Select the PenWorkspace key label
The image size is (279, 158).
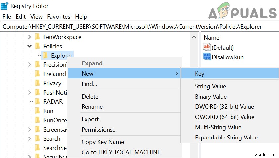pyautogui.click(x=62, y=37)
